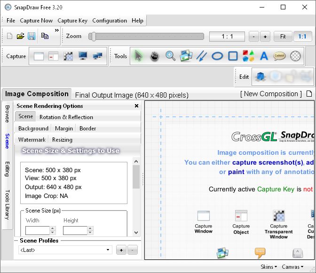Open the Background tab
The height and width of the screenshot is (273, 316).
coord(33,128)
